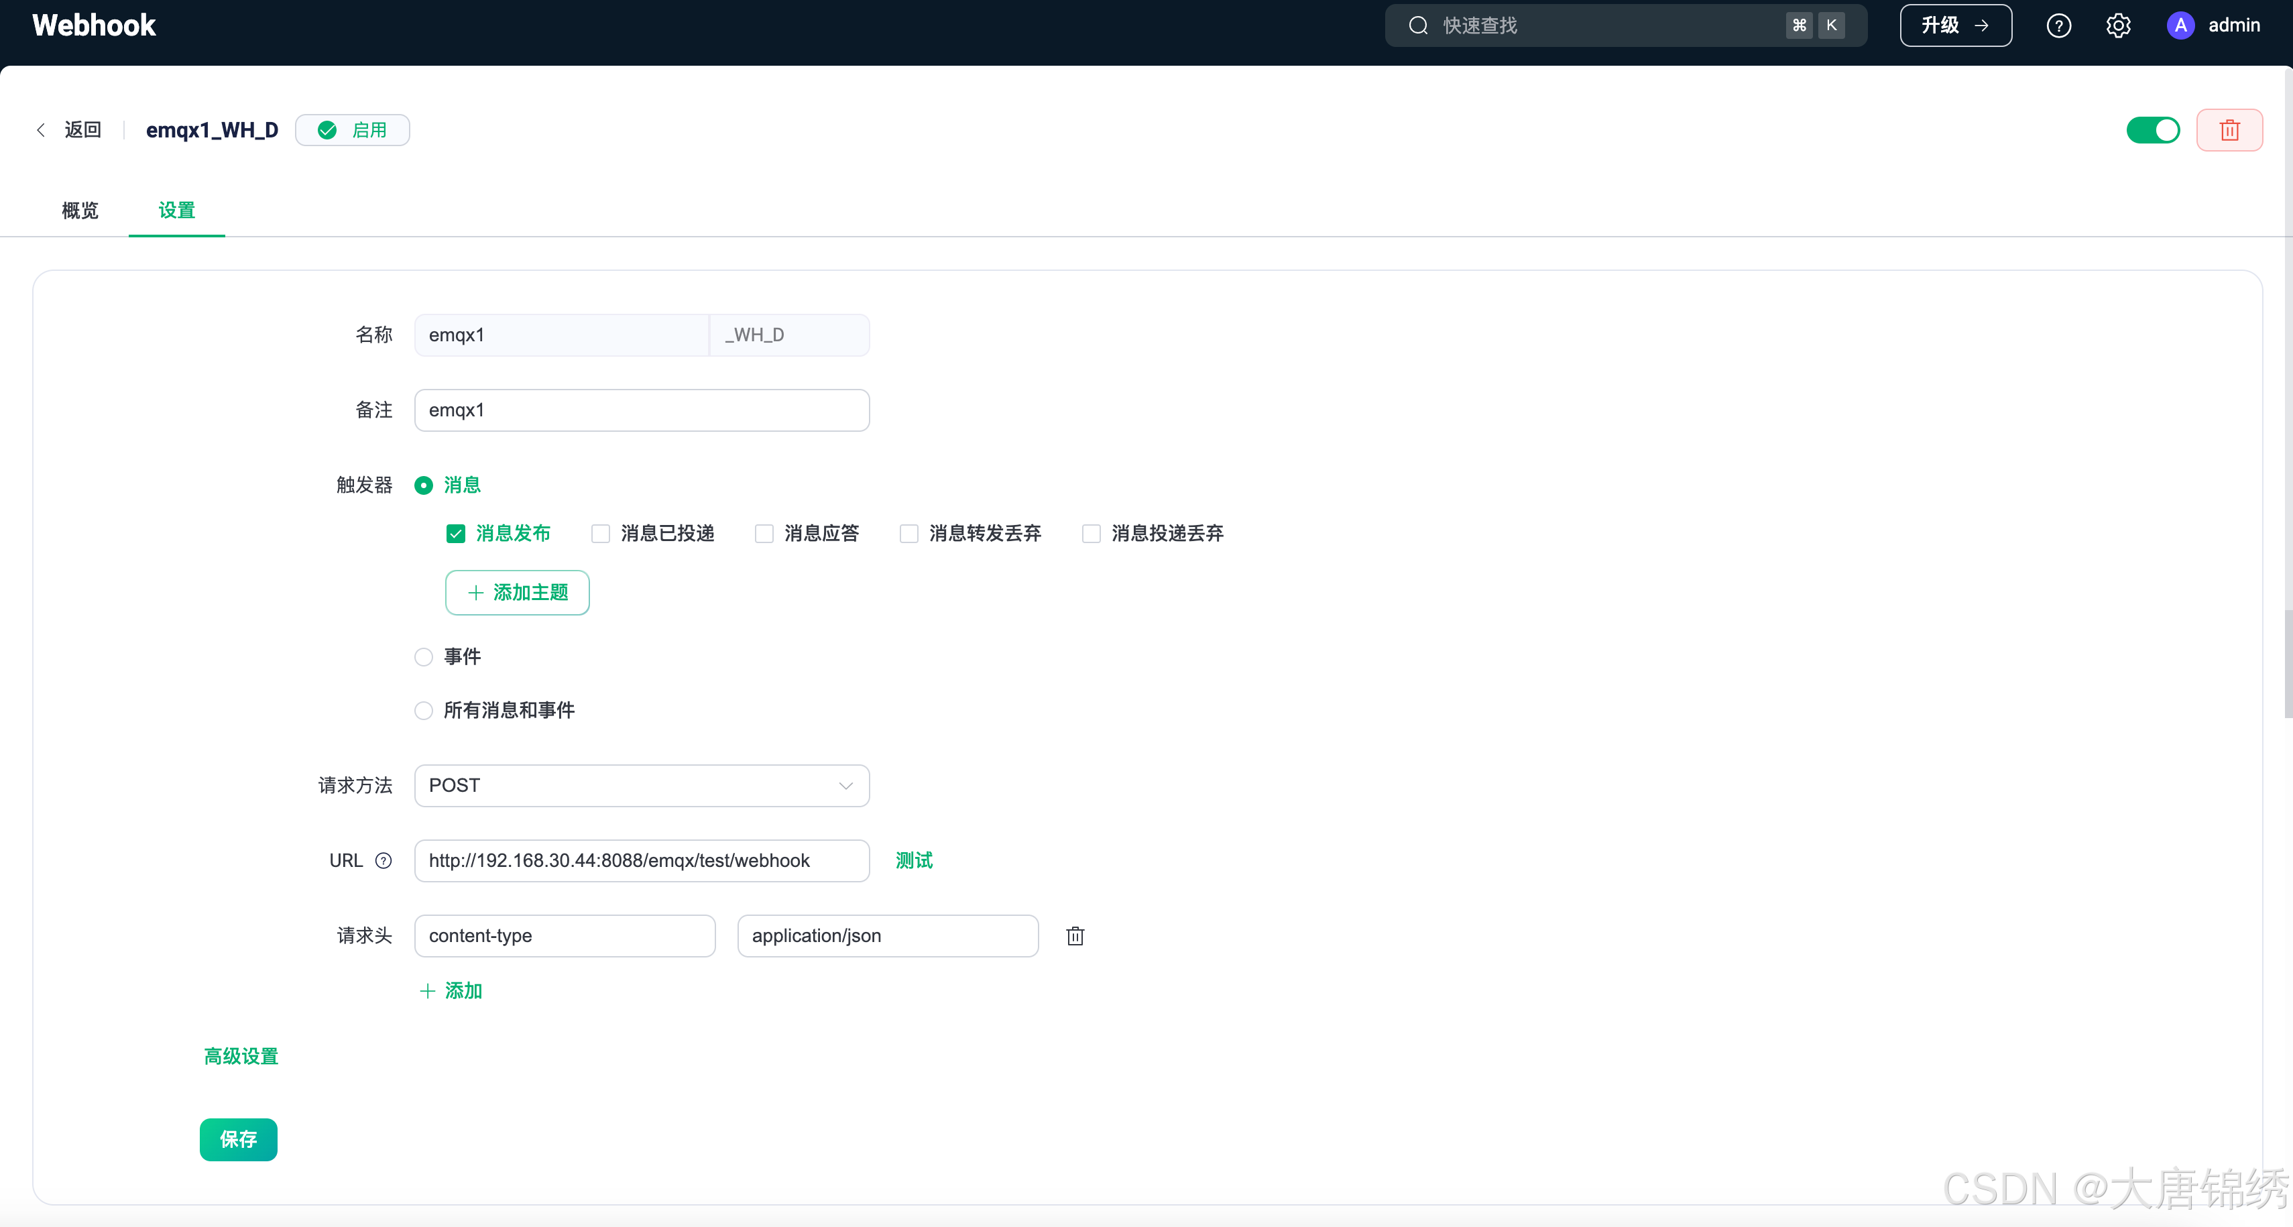Click the admin username label
Viewport: 2293px width, 1227px height.
(2234, 26)
